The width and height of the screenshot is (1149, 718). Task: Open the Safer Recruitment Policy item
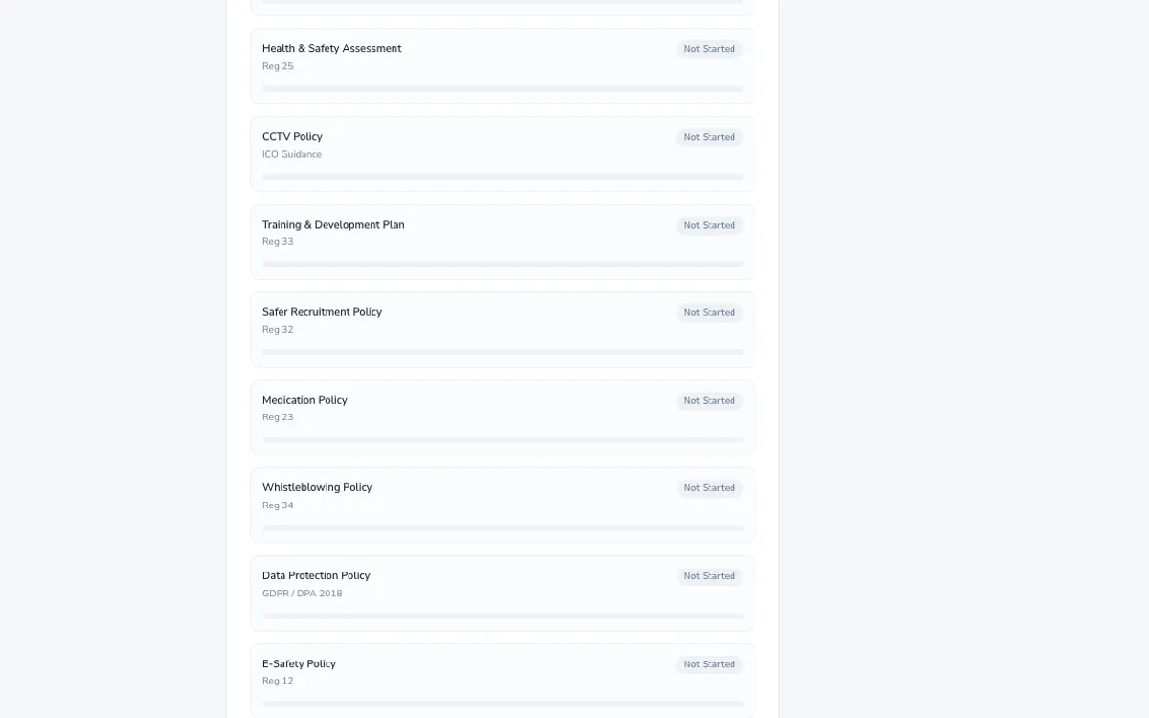coord(322,312)
